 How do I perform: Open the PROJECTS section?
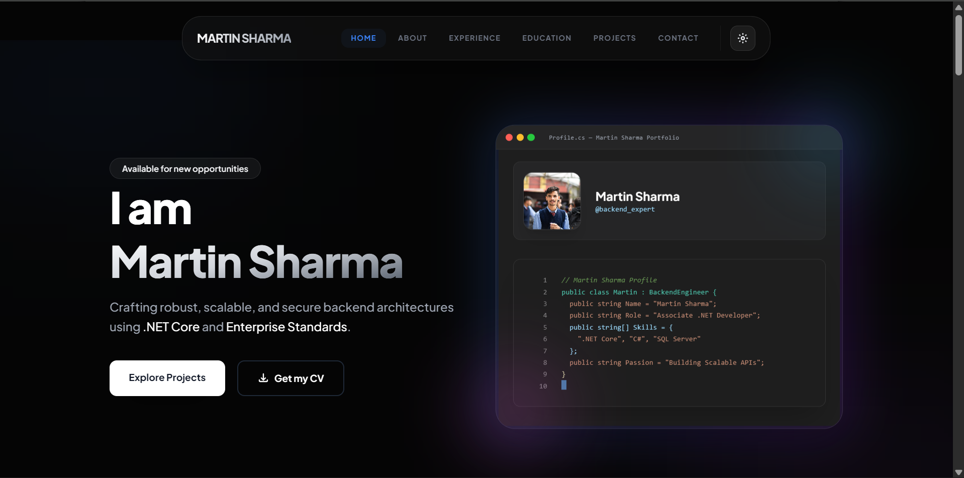point(614,38)
